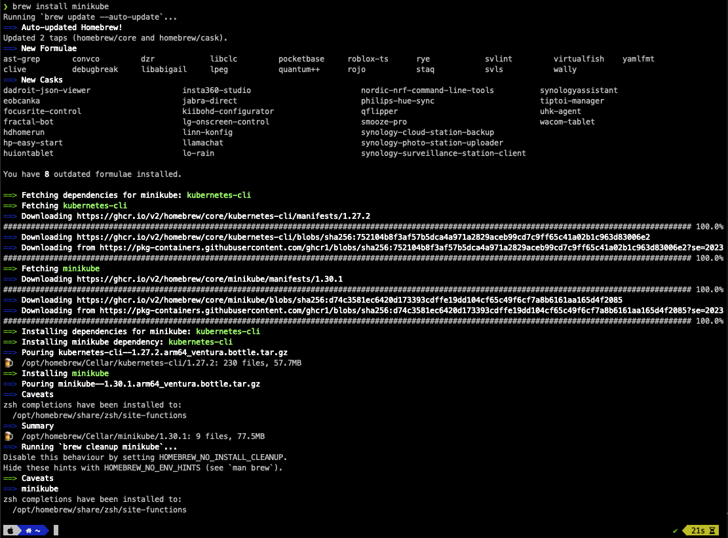Click the 'insta360-studio' cask name
Viewport: 728px width, 538px height.
point(216,90)
